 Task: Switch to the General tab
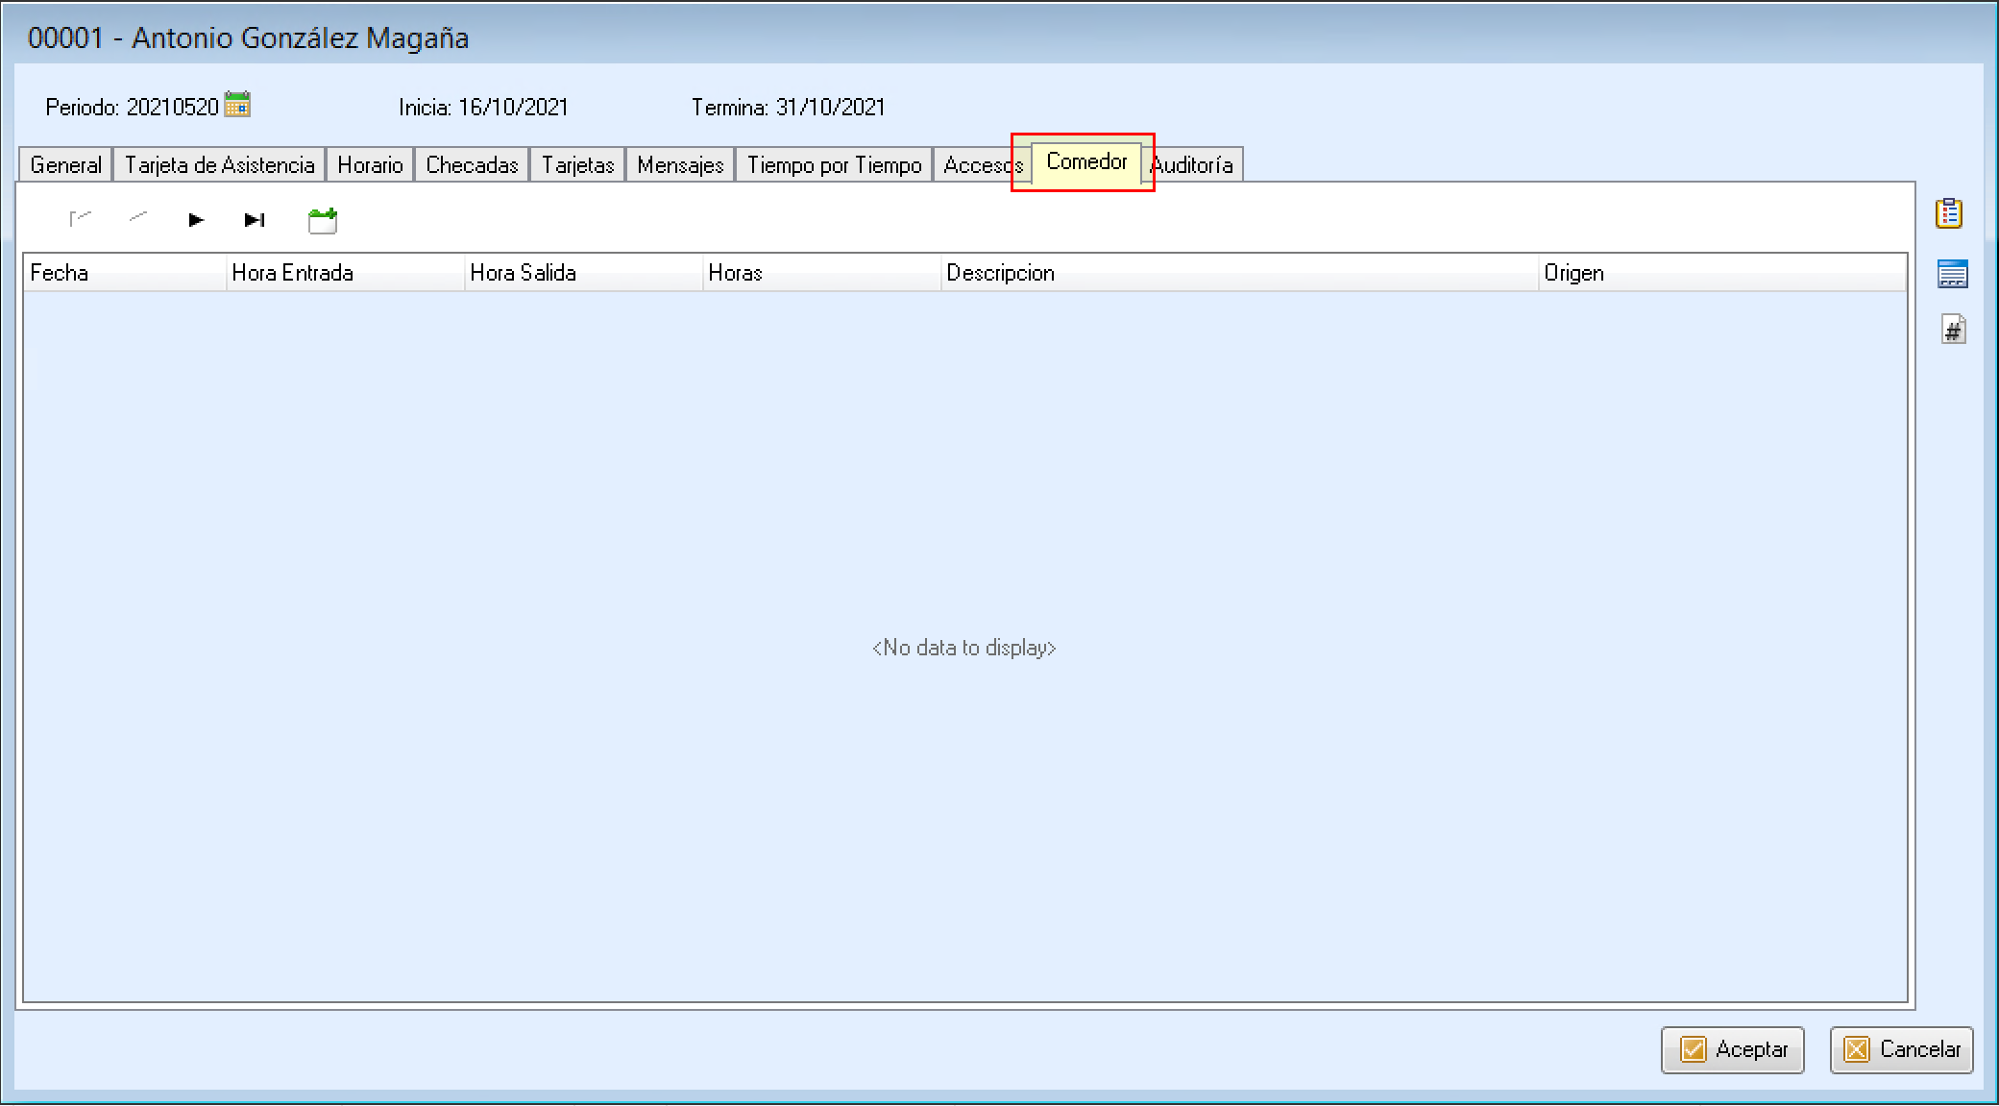click(65, 165)
